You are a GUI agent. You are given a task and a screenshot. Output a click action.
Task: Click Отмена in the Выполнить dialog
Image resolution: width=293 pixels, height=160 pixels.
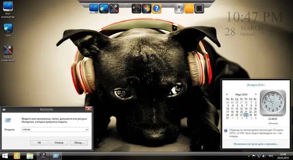point(59,143)
